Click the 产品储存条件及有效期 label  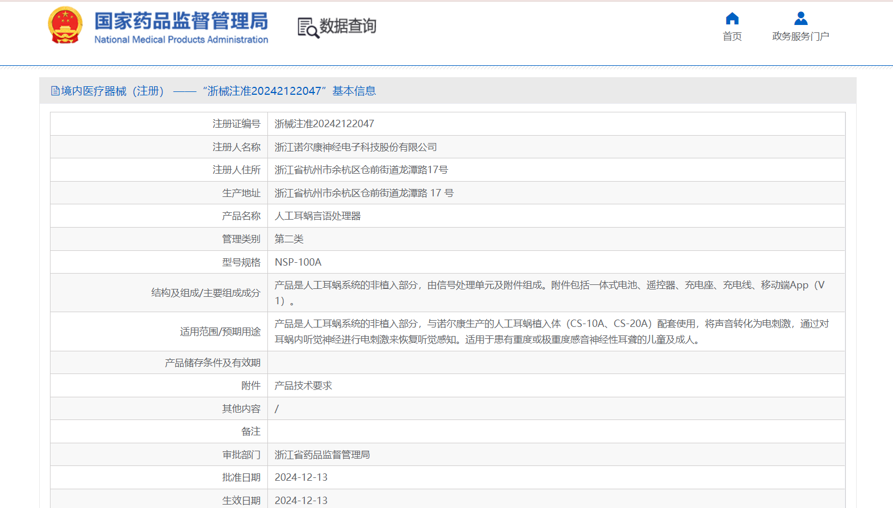point(212,363)
